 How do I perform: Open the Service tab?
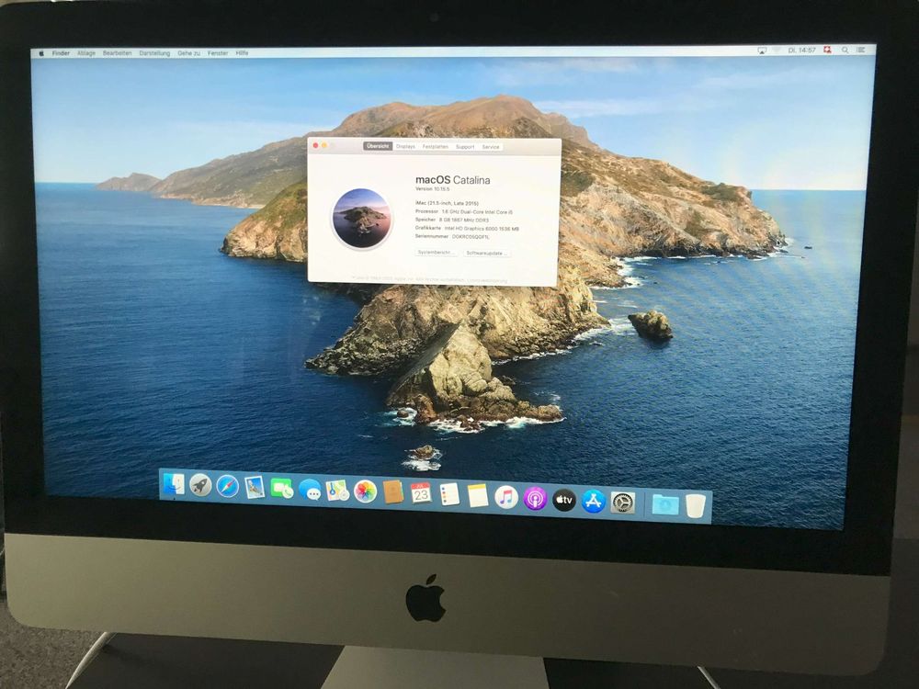pos(491,146)
